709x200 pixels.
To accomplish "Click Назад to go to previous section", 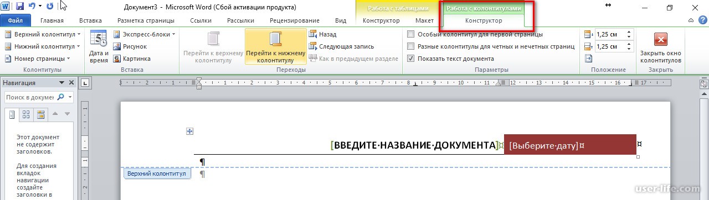I will tap(322, 34).
